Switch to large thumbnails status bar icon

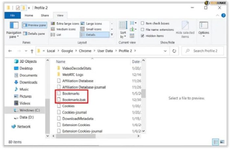coord(222,142)
